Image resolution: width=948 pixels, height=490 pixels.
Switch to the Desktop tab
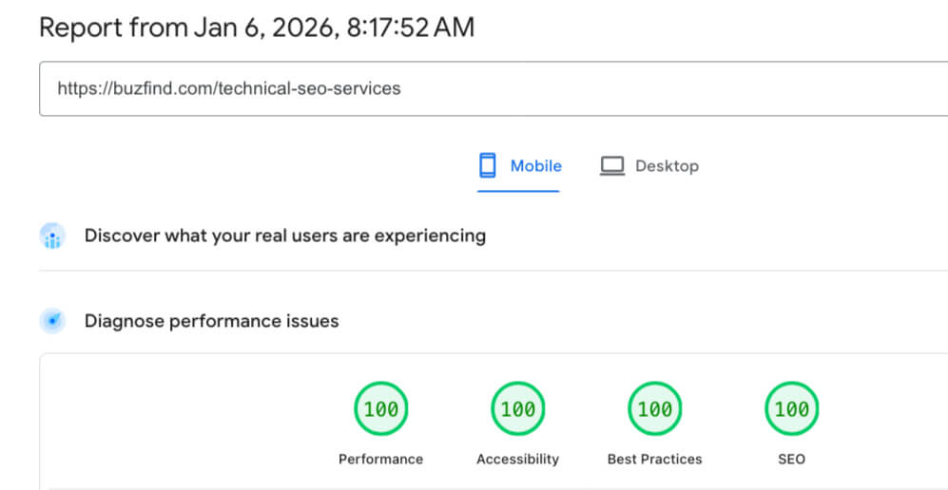[648, 166]
